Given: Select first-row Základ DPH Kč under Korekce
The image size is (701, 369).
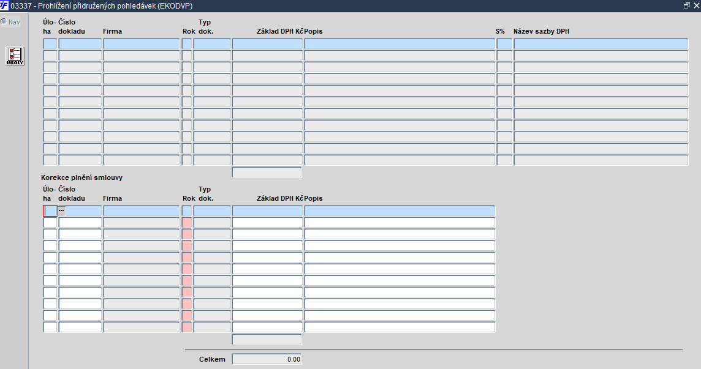Looking at the screenshot, I should coord(267,211).
